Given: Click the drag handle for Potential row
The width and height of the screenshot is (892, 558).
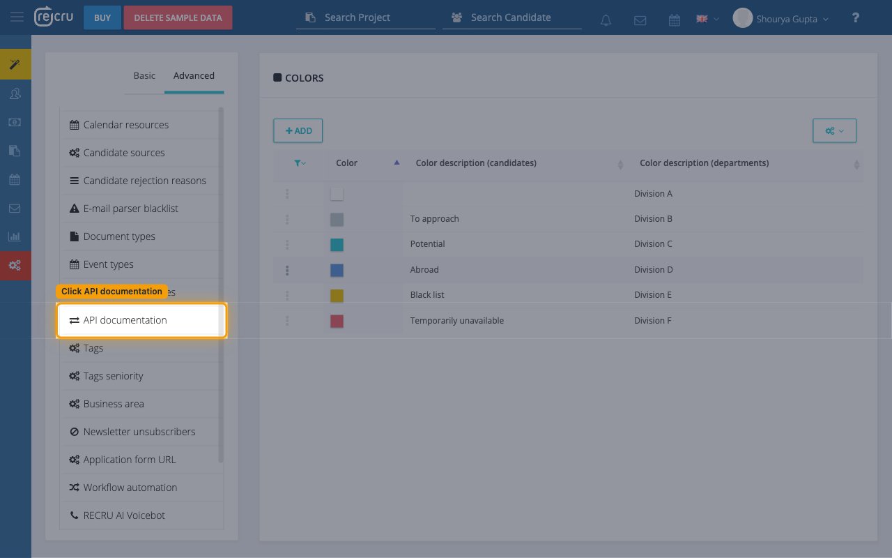Looking at the screenshot, I should click(x=287, y=245).
